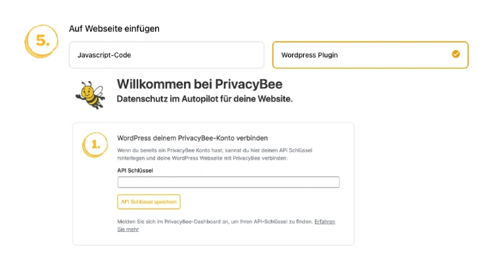Click the WordPress deinem PrivacyBee-Konto verbinden heading
This screenshot has width=493, height=270.
click(x=193, y=138)
